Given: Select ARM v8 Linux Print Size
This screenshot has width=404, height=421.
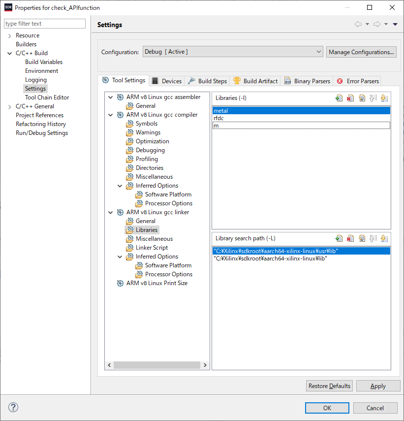Looking at the screenshot, I should [x=157, y=283].
